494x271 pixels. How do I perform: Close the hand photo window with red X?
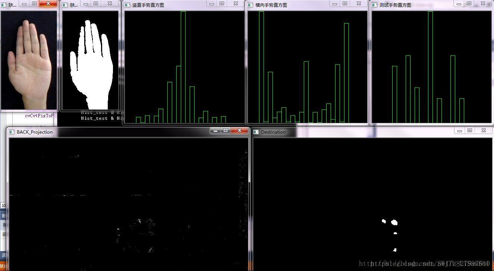[x=48, y=3]
